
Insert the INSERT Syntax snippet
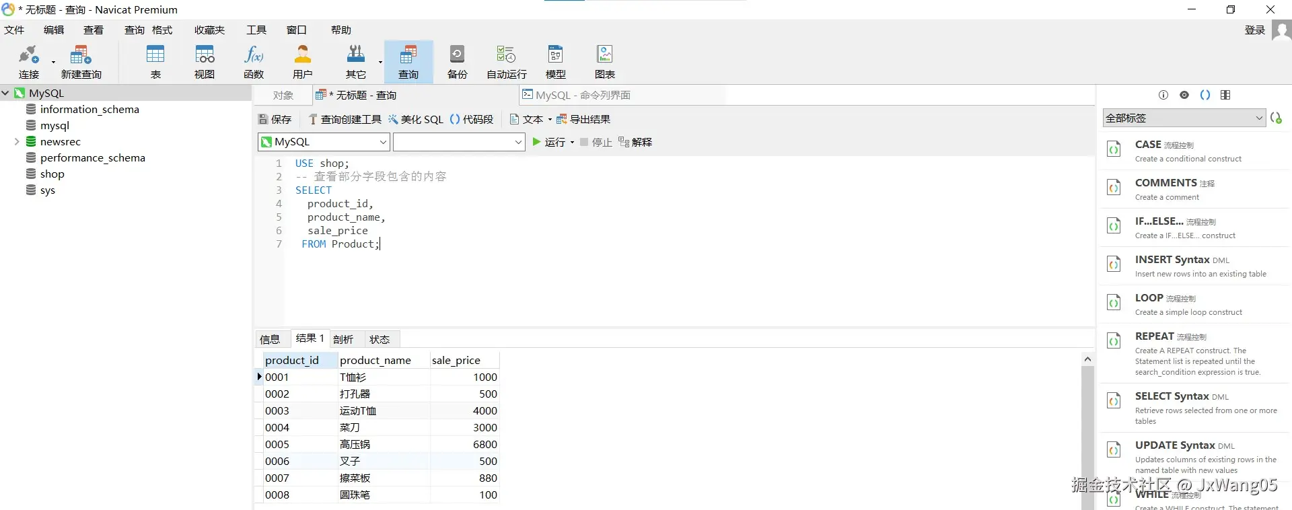(1194, 266)
